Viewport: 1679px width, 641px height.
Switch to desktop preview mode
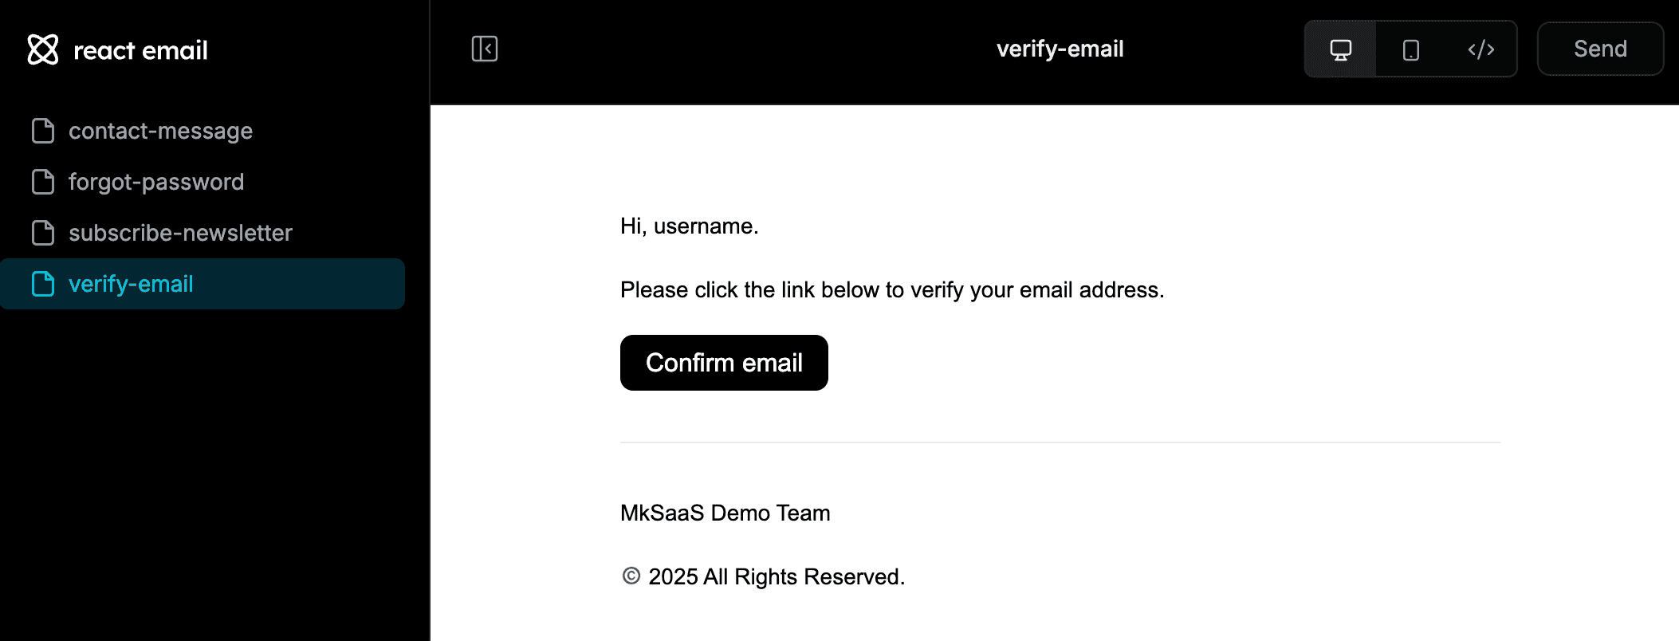pos(1340,49)
